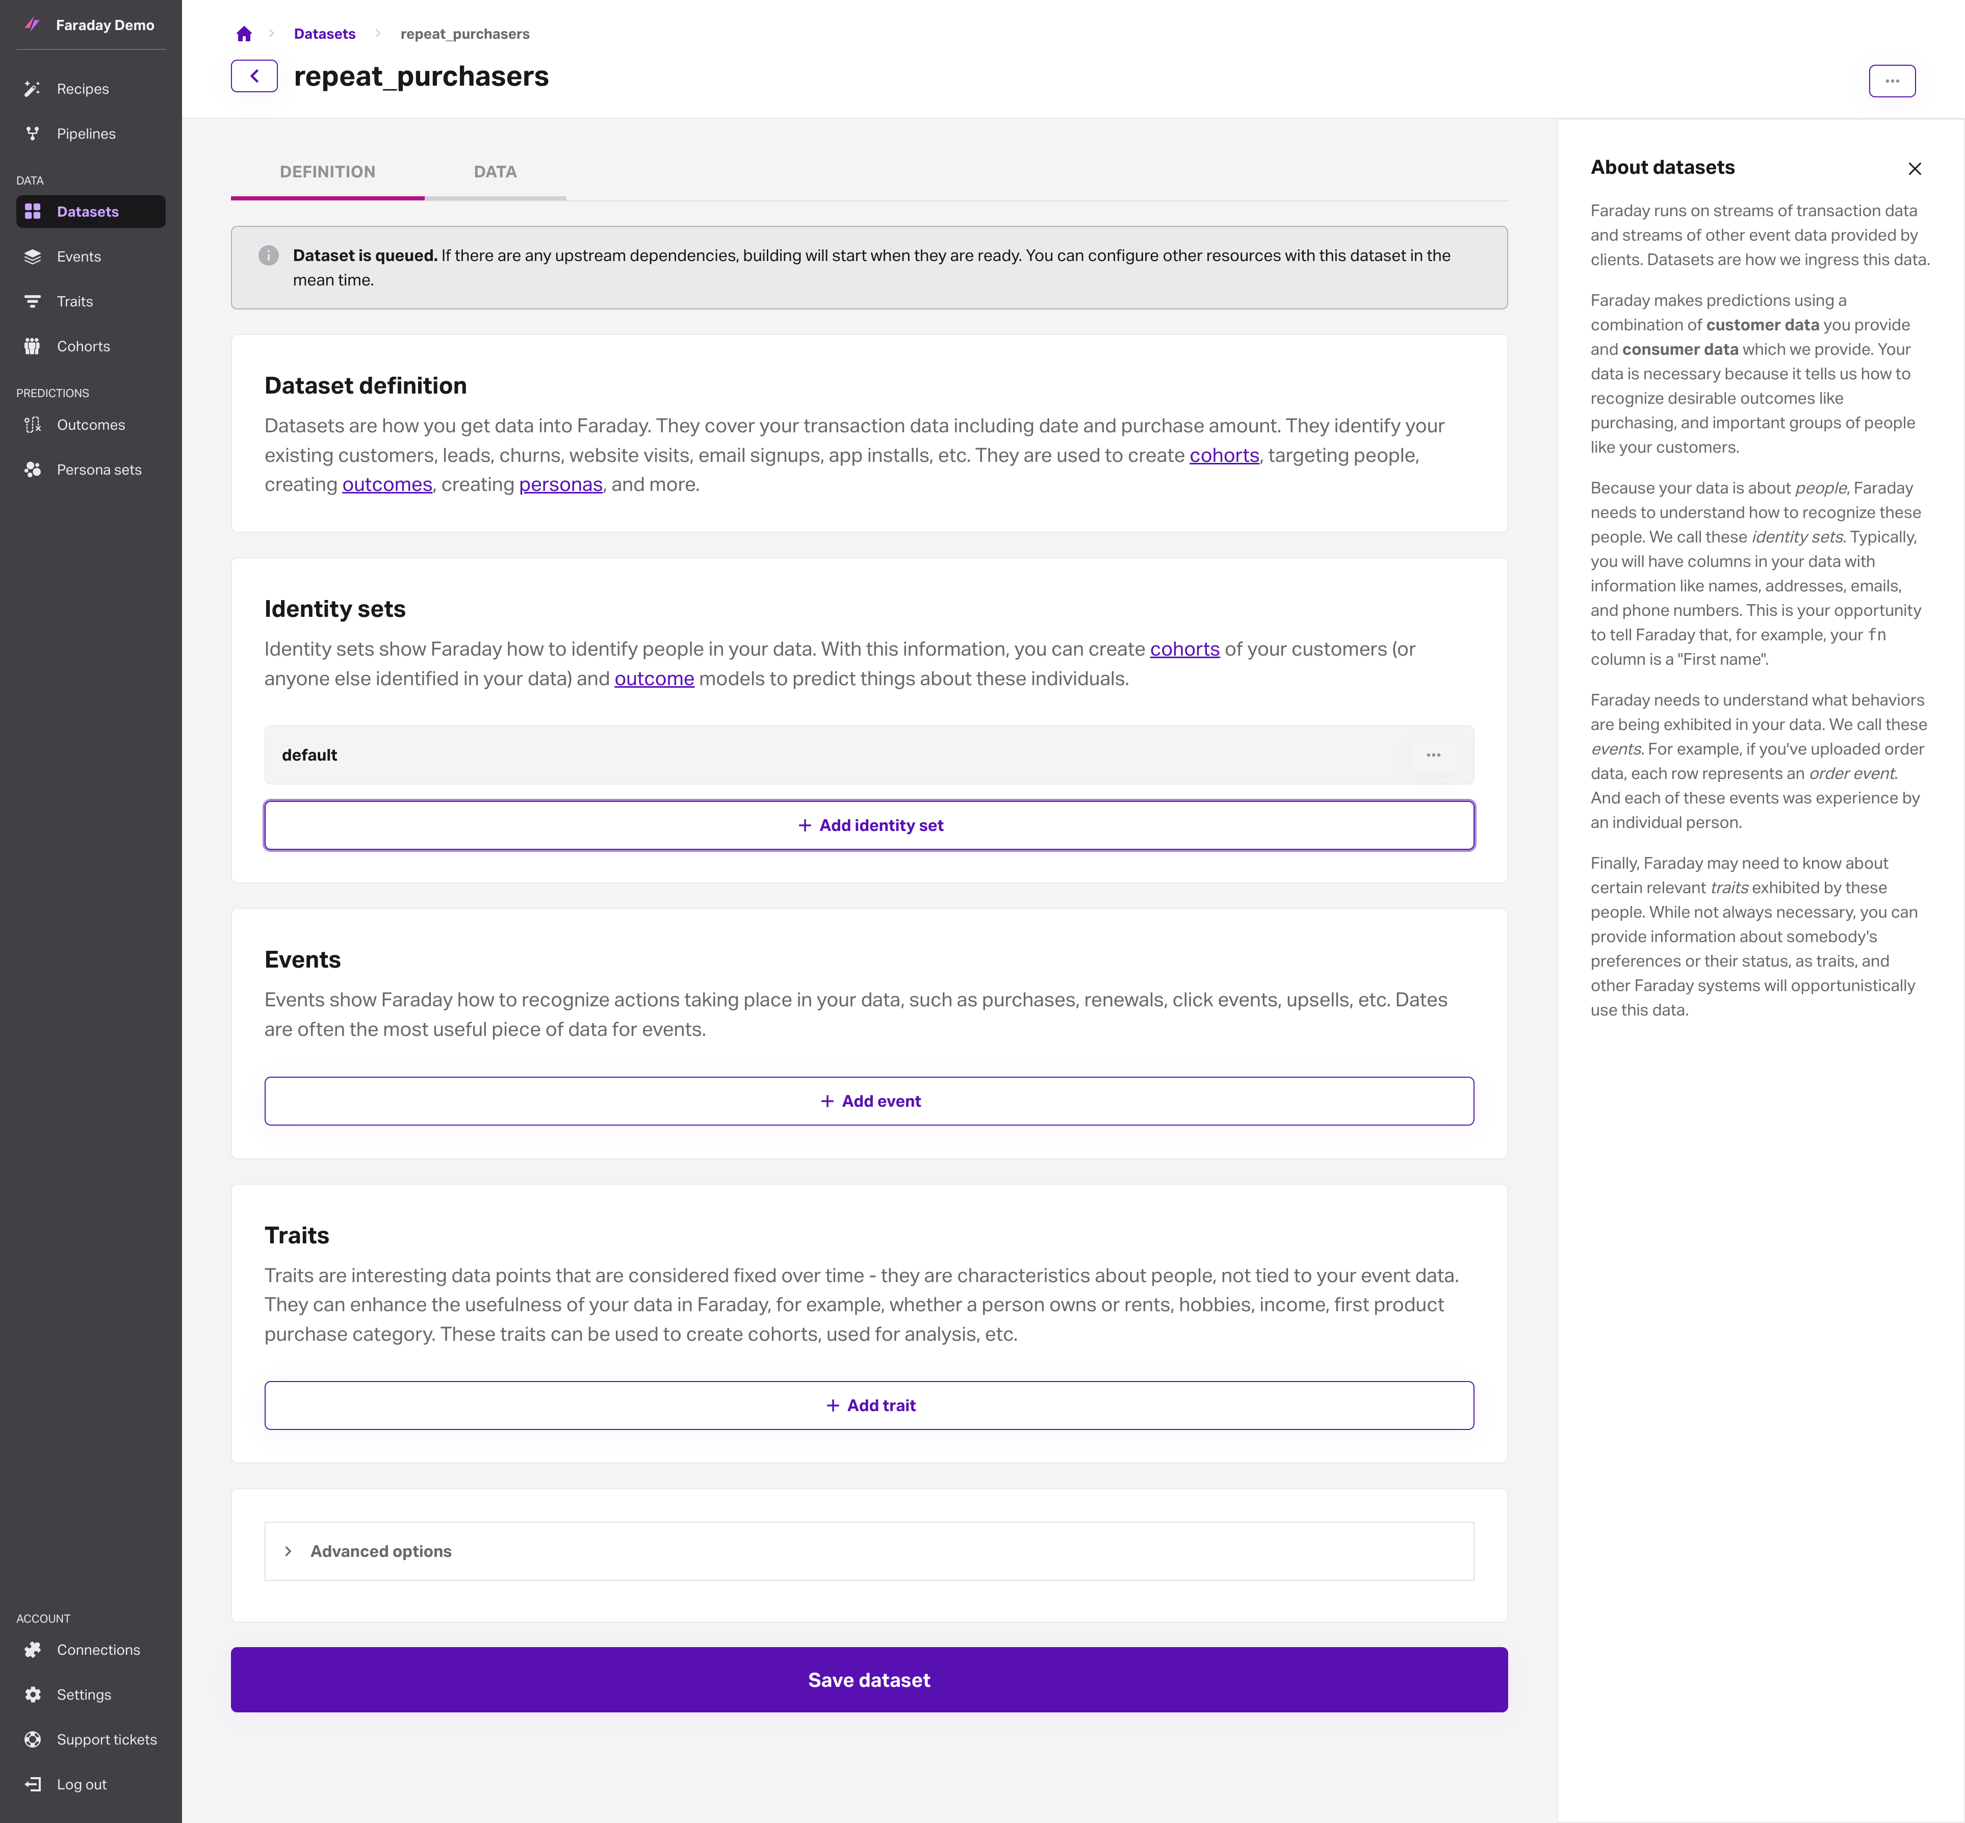Image resolution: width=1965 pixels, height=1823 pixels.
Task: Click the home icon in breadcrumb
Action: coord(244,34)
